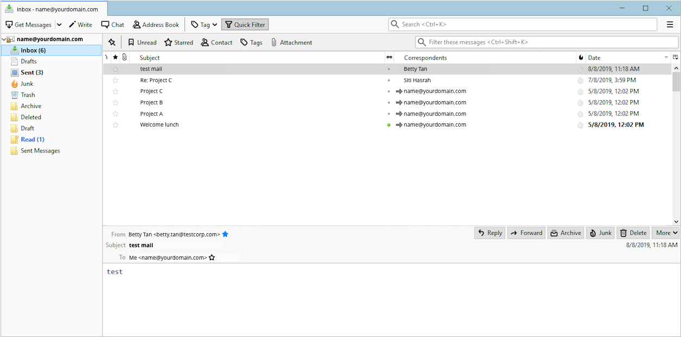The height and width of the screenshot is (337, 681).
Task: Open the Address Book
Action: [156, 25]
